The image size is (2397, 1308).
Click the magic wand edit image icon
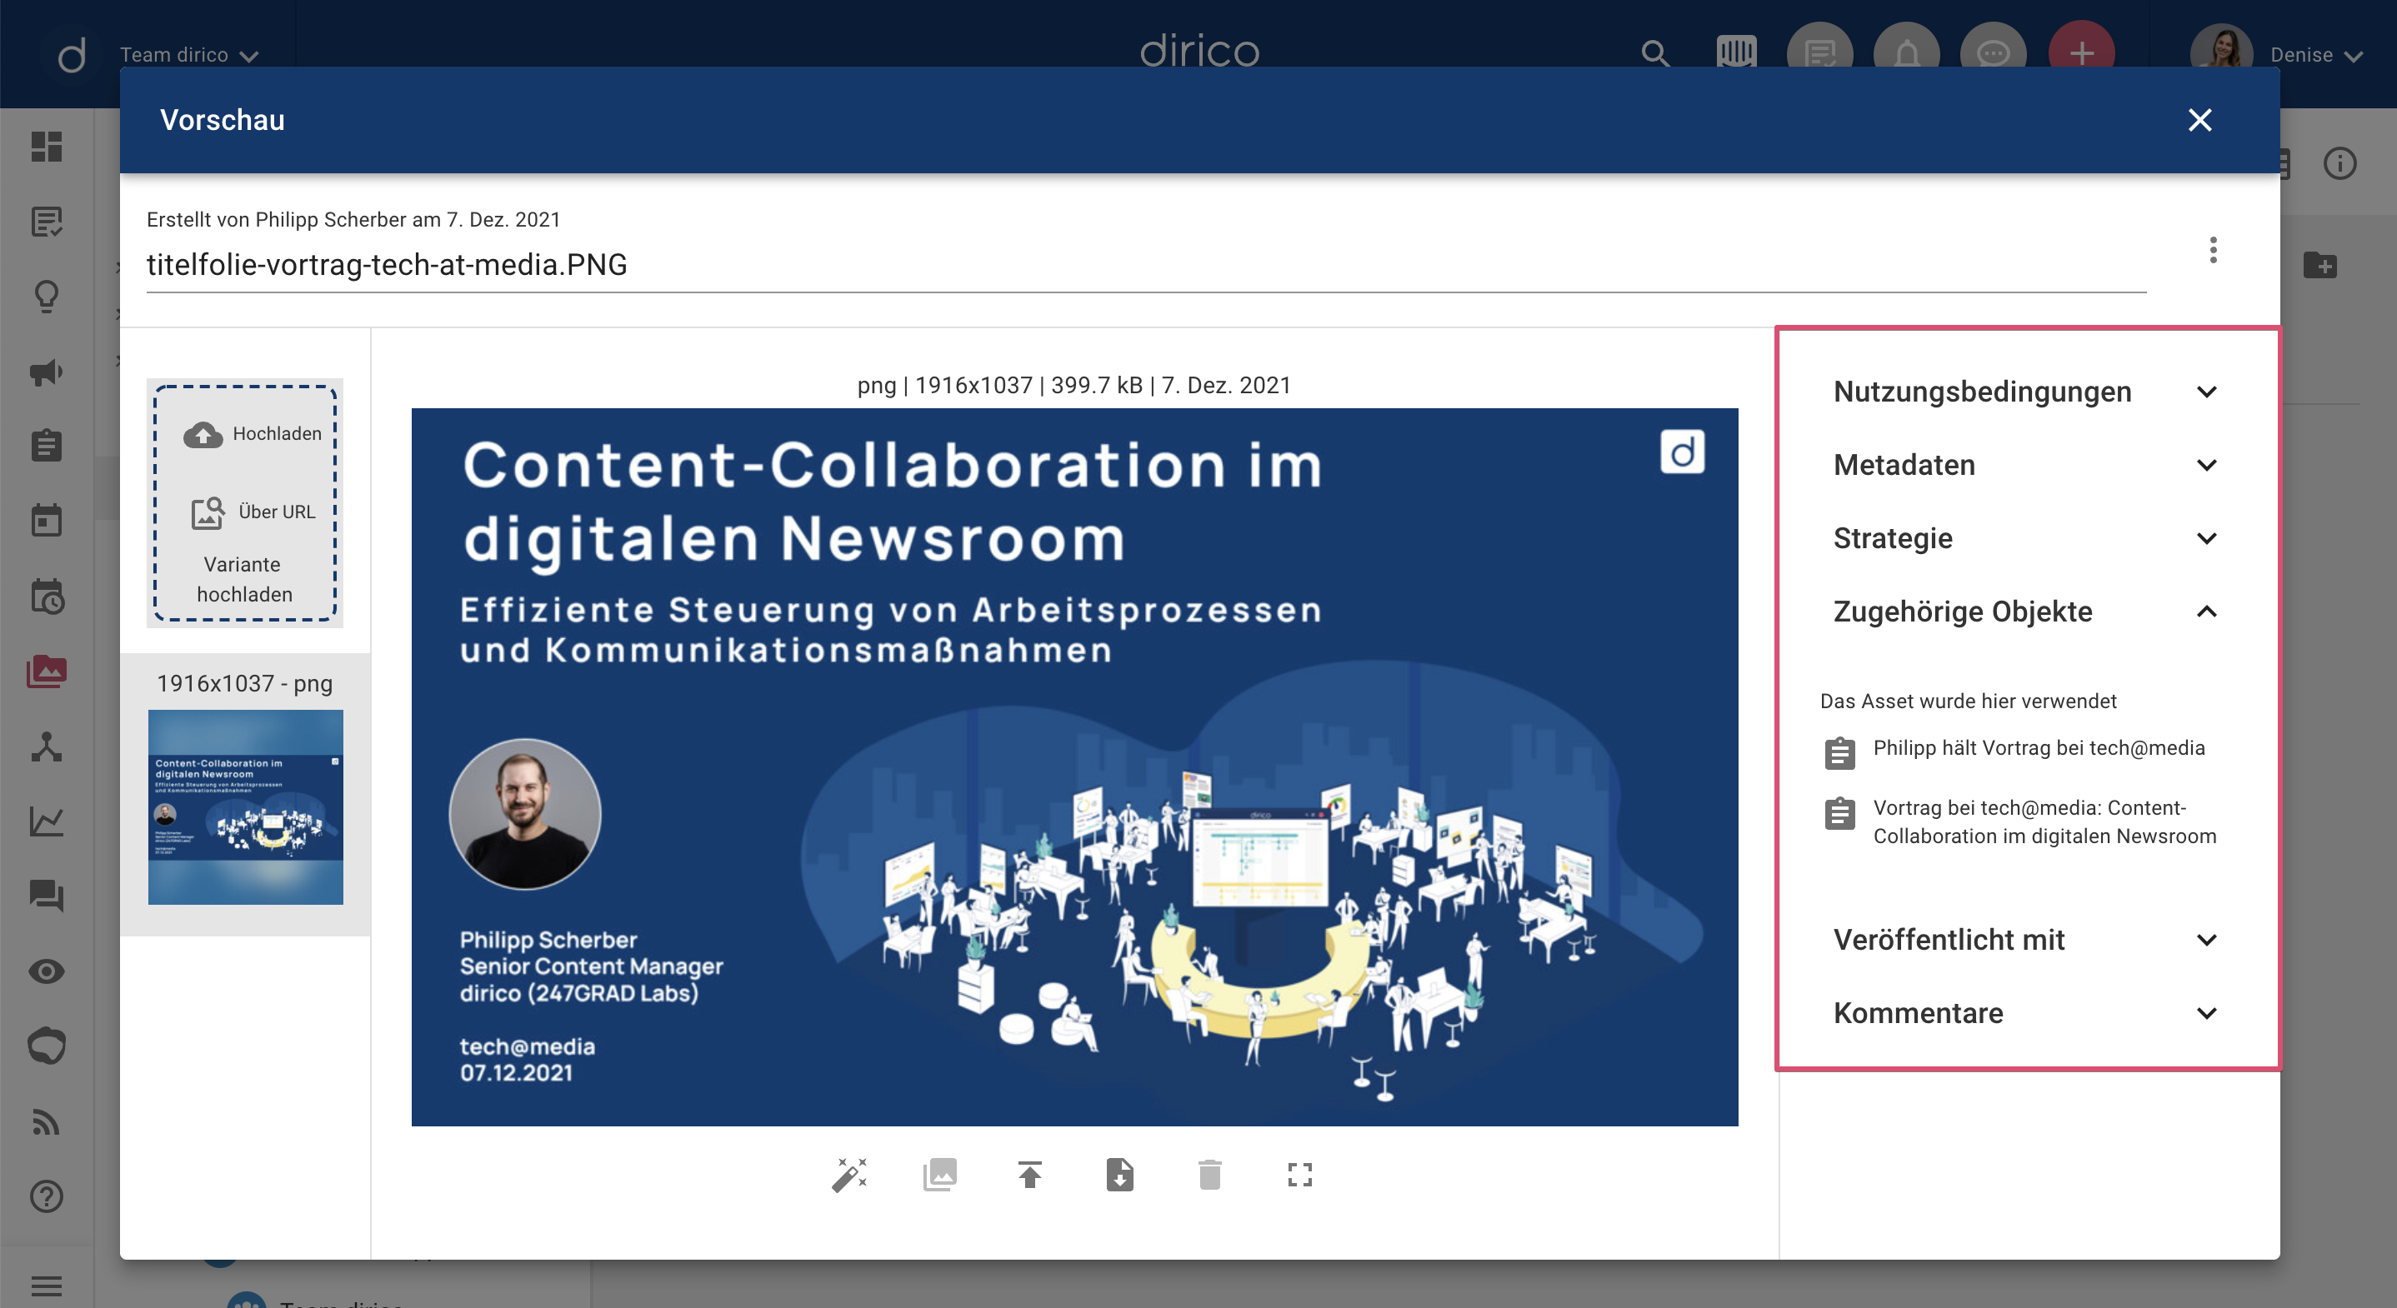pyautogui.click(x=849, y=1175)
